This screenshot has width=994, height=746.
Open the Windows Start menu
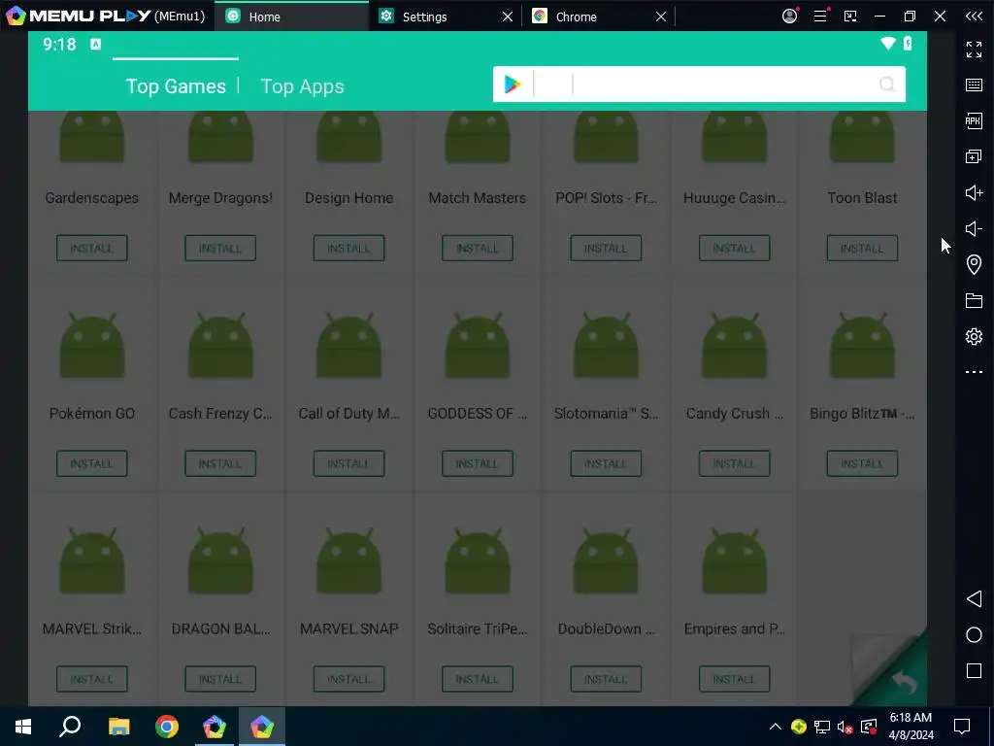point(23,727)
